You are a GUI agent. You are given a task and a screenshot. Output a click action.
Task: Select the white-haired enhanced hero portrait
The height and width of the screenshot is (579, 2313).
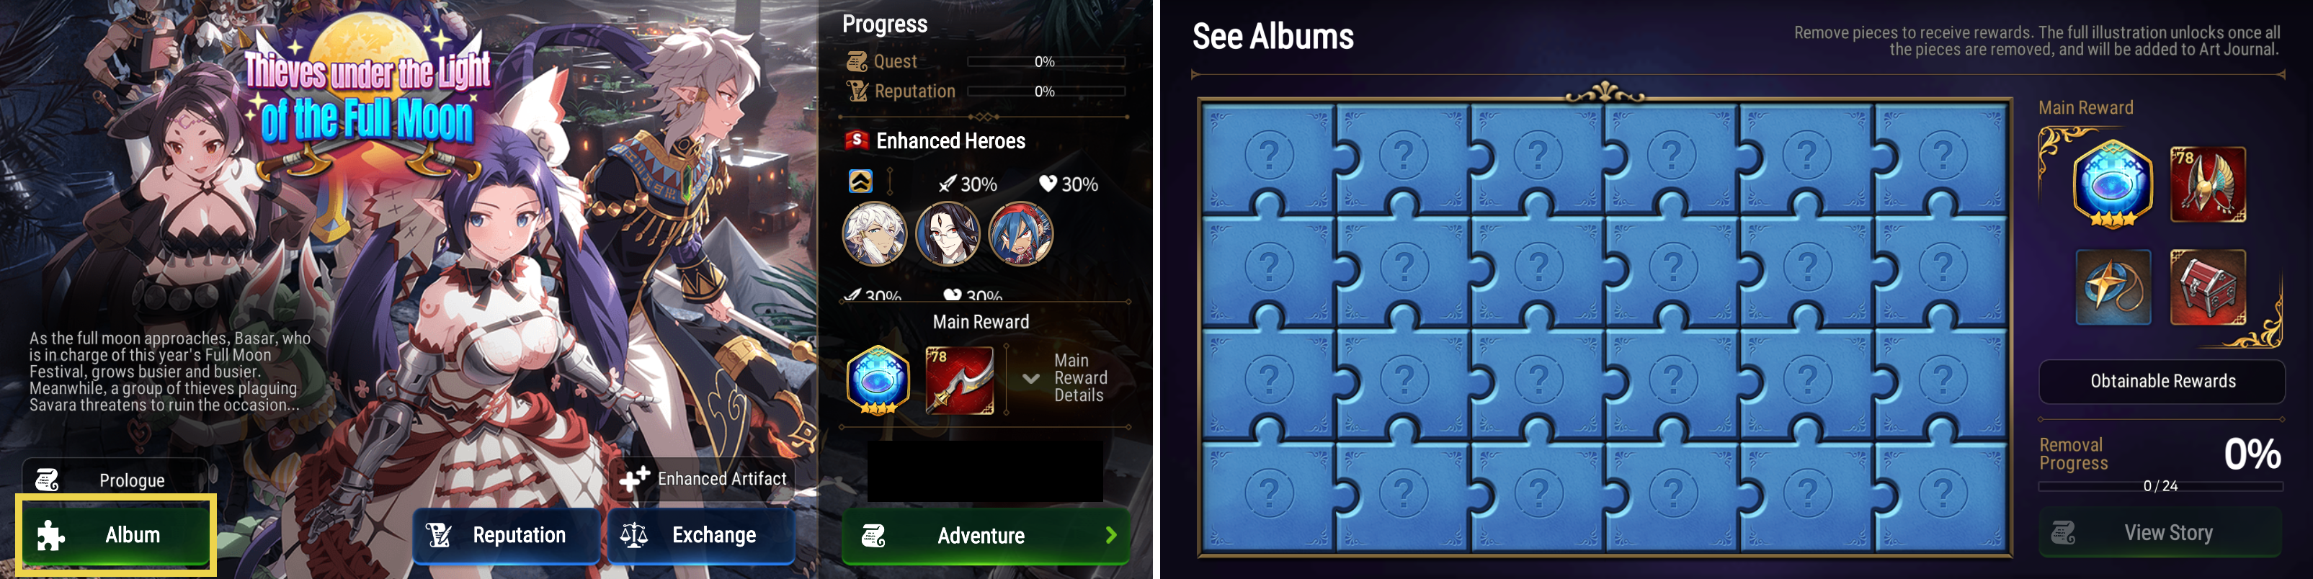[873, 233]
